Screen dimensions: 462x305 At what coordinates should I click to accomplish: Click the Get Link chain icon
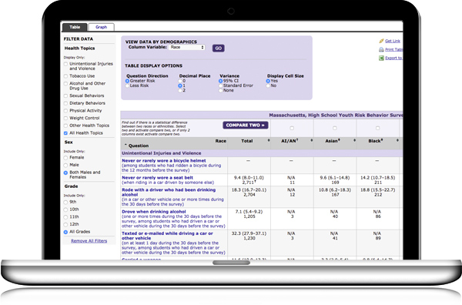pos(381,41)
